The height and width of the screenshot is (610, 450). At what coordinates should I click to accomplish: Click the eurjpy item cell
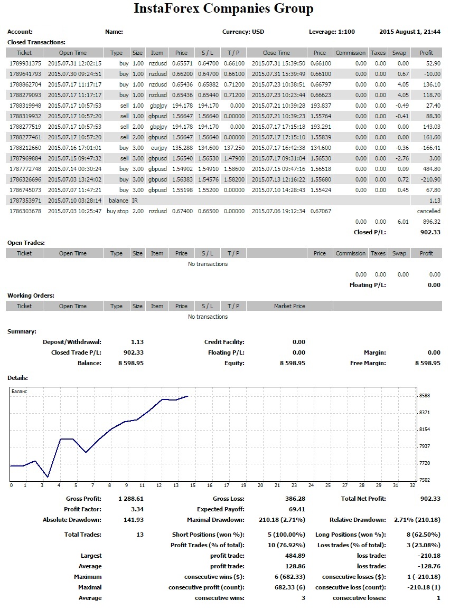click(157, 148)
